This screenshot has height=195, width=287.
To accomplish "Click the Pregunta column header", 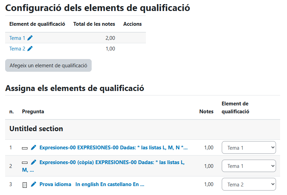I will pos(33,112).
